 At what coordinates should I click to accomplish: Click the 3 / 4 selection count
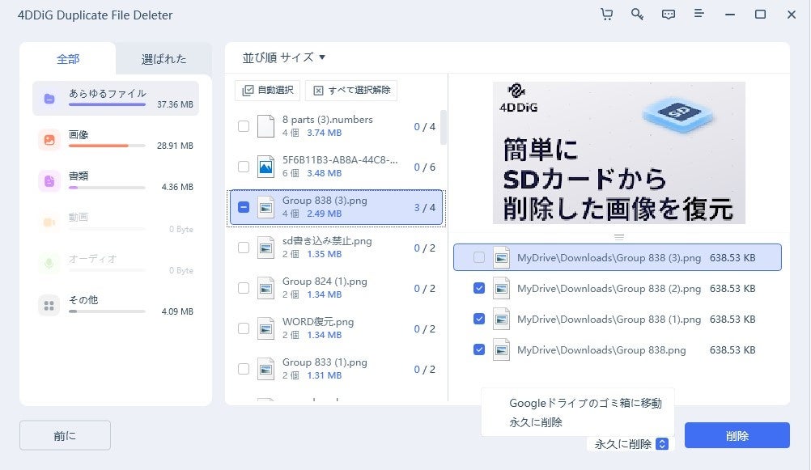tap(425, 207)
